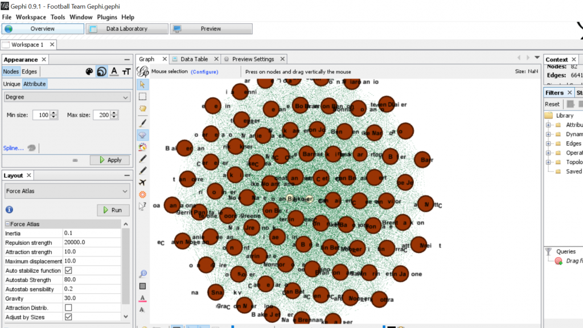Select the node color palette icon

89,72
